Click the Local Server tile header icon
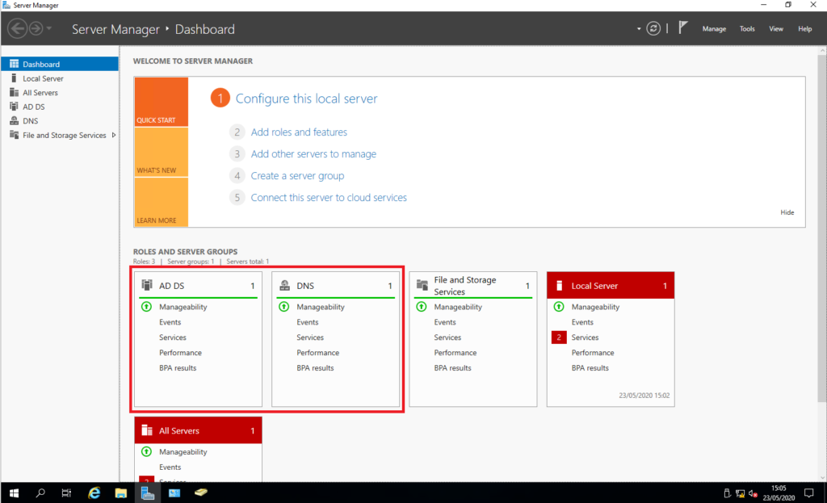The image size is (827, 503). 559,285
